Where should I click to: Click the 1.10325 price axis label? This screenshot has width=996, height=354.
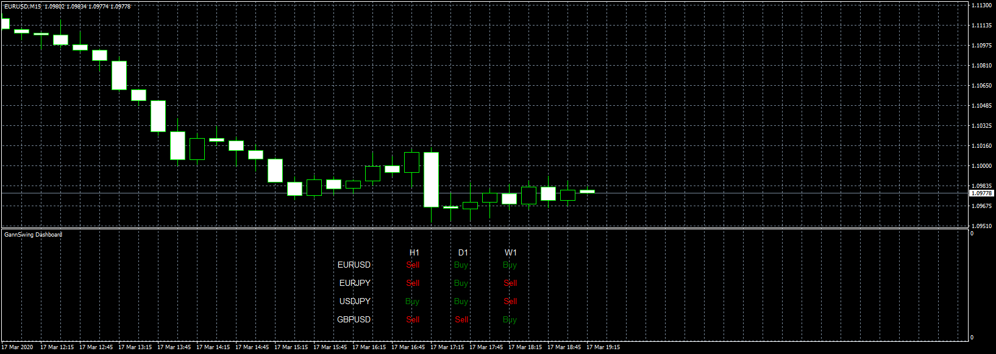coord(981,126)
